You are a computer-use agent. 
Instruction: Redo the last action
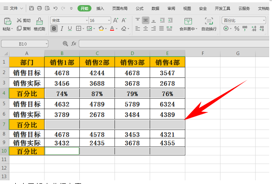pos(63,8)
